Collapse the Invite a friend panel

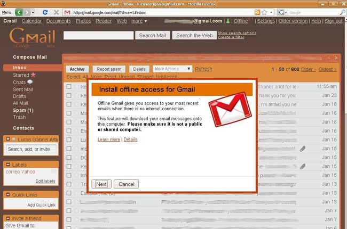[x=8, y=218]
